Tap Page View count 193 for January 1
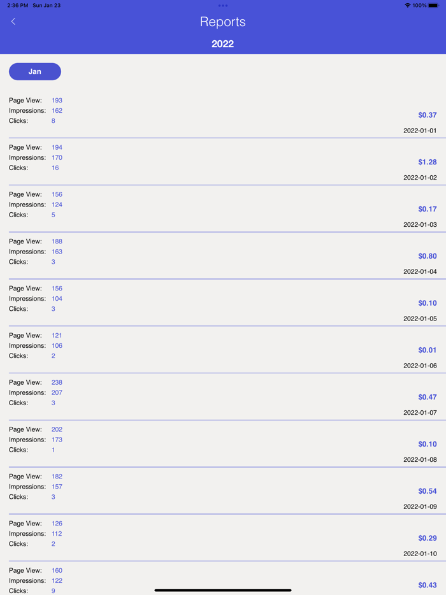The image size is (446, 595). [57, 100]
